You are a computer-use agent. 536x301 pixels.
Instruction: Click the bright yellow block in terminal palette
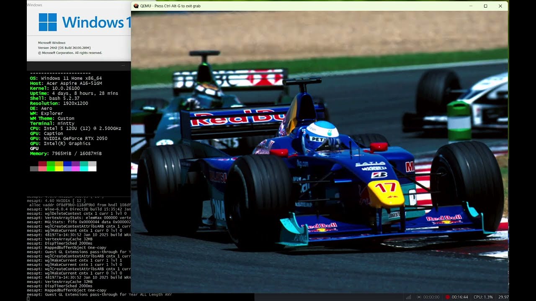pos(59,169)
